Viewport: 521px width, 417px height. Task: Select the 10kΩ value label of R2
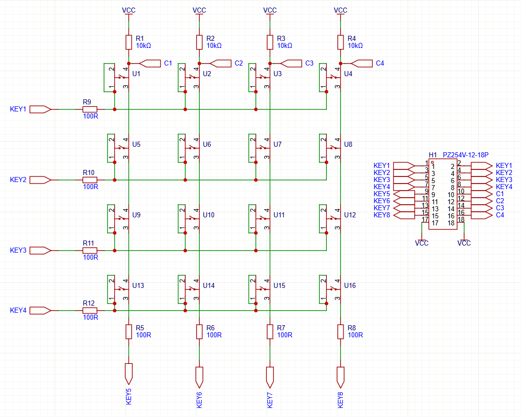point(214,45)
